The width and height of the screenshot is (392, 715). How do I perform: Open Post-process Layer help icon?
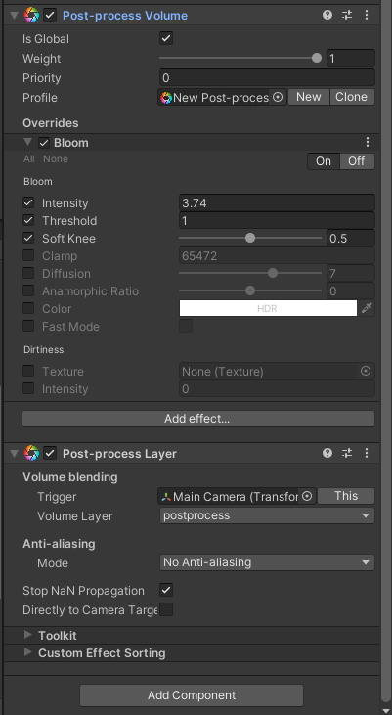(x=327, y=453)
